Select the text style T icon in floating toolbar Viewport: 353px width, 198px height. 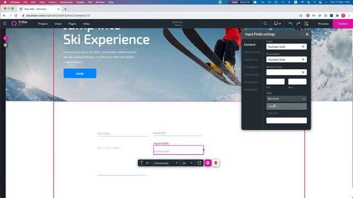coord(141,163)
